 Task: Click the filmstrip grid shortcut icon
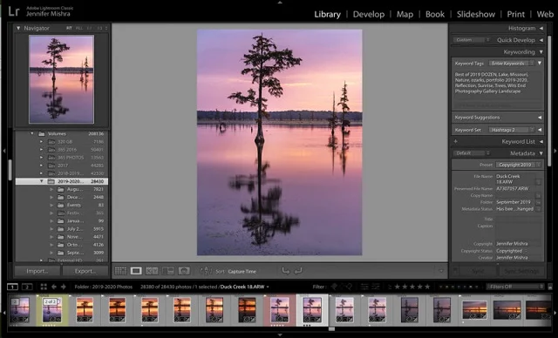(x=44, y=287)
